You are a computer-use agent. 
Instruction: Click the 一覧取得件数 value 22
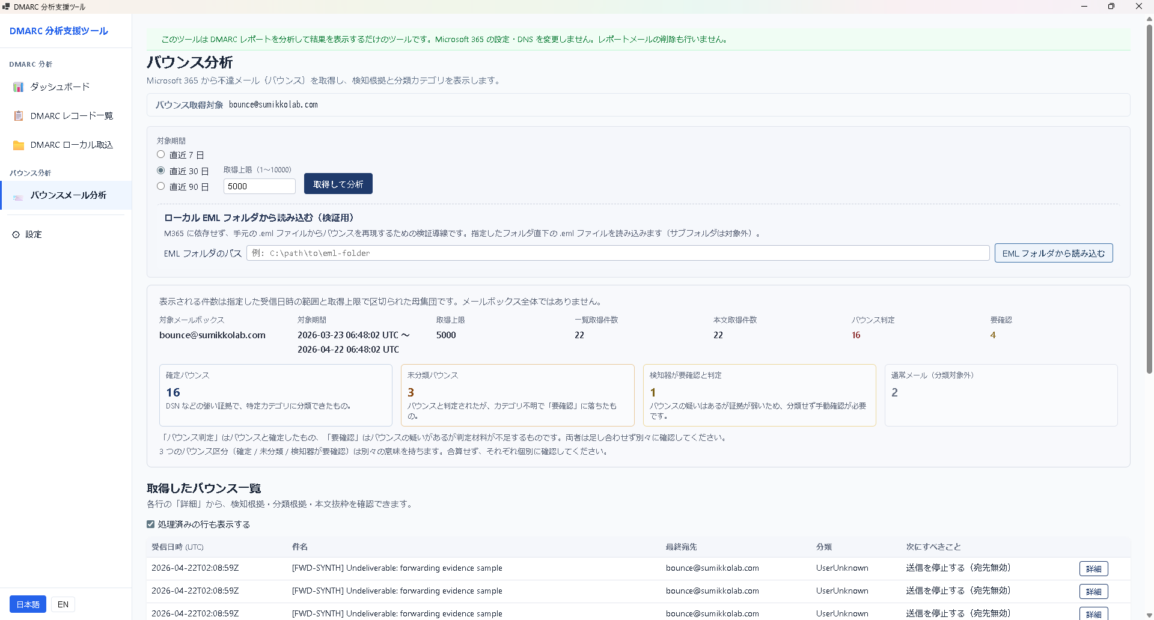click(x=579, y=335)
